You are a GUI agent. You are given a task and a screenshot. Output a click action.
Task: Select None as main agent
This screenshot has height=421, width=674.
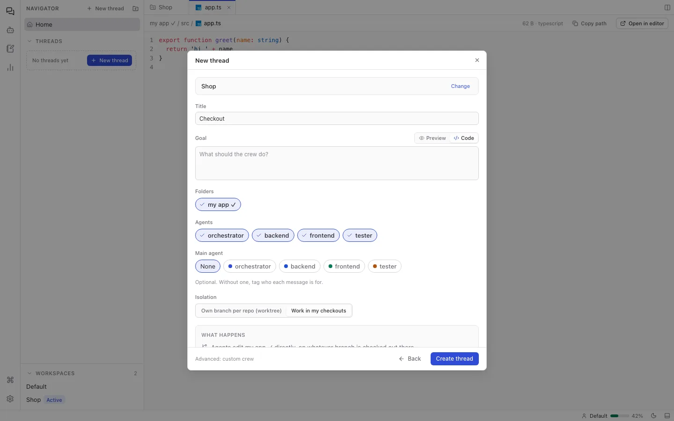208,266
